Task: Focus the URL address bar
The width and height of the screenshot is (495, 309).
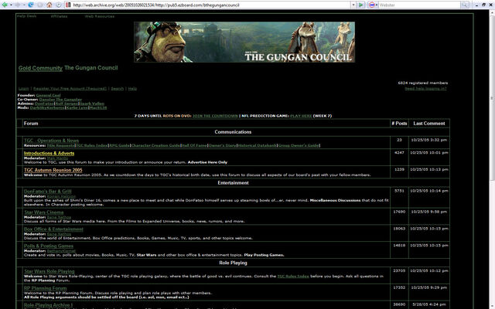Action: click(210, 5)
